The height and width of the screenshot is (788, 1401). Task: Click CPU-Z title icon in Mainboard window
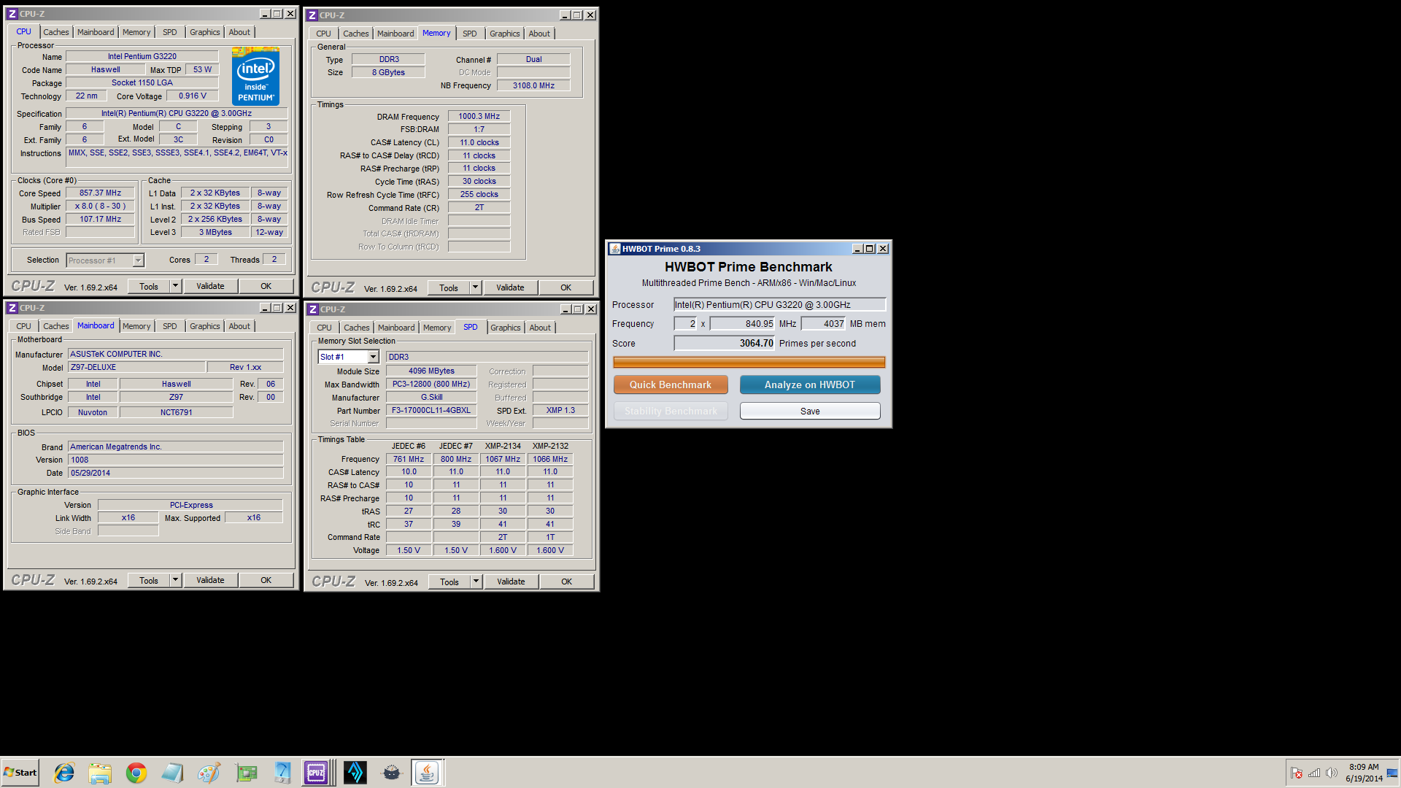click(12, 308)
